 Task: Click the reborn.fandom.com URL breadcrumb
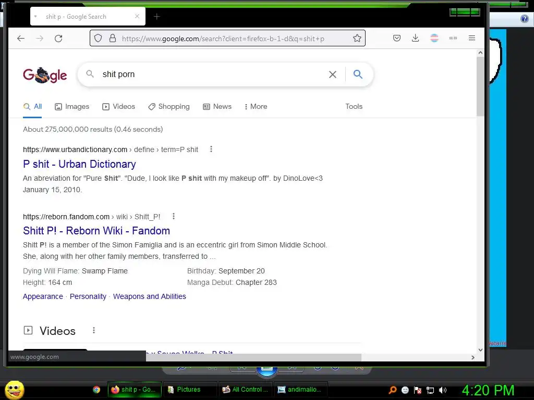[x=92, y=217]
